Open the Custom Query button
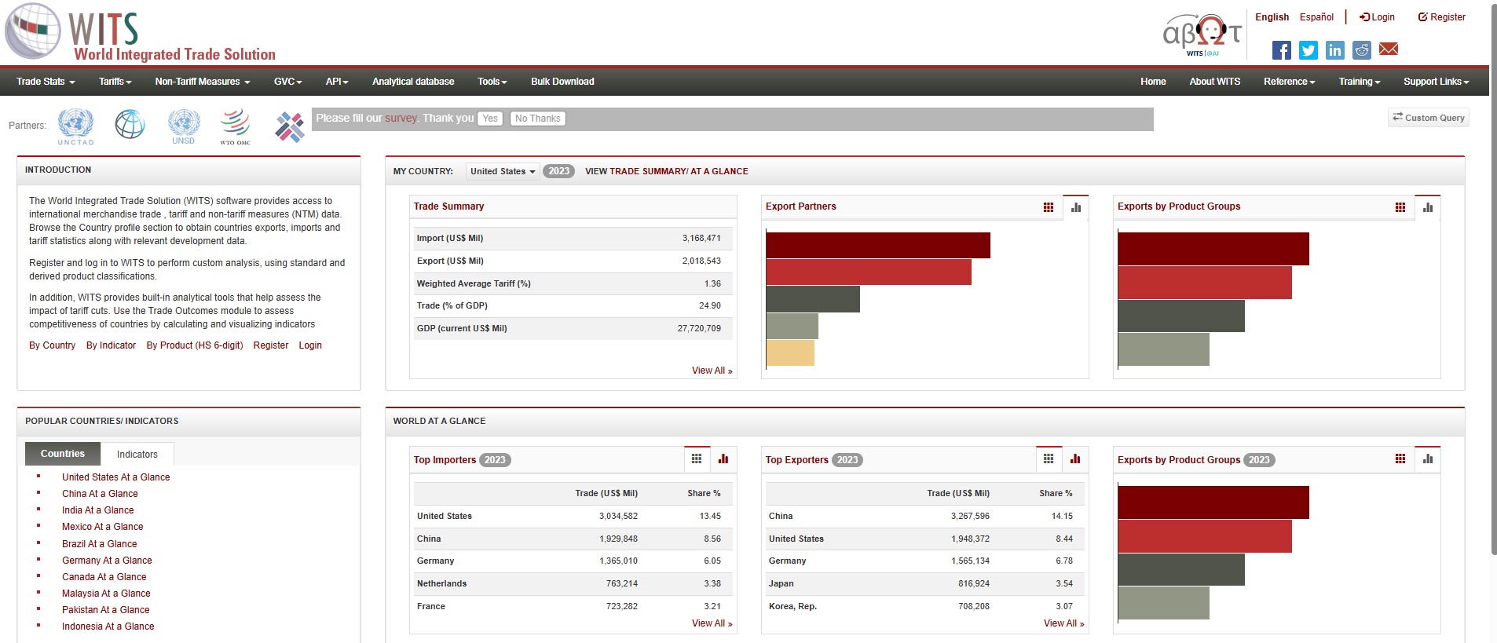 coord(1428,118)
